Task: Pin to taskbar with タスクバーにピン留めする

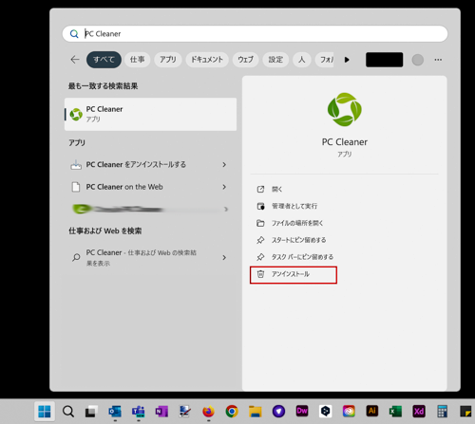Action: click(302, 257)
